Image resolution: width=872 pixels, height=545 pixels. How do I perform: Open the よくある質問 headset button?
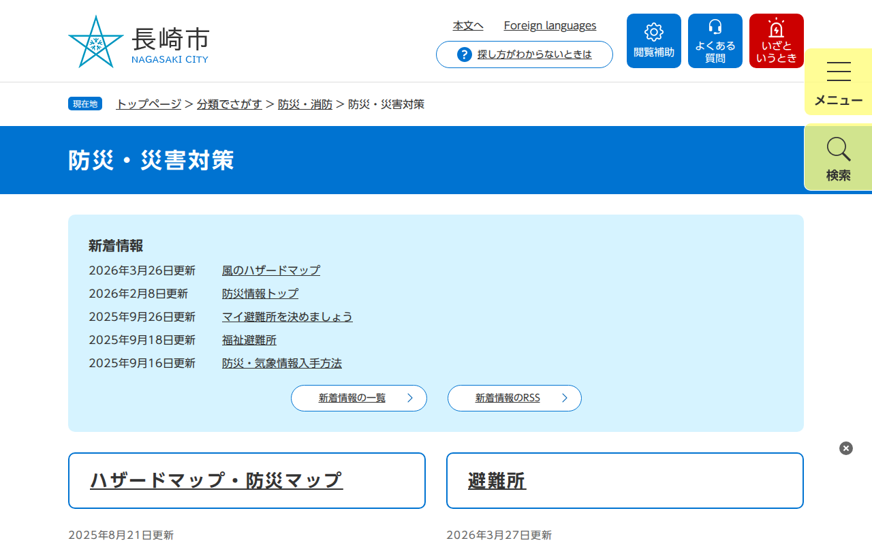click(x=715, y=41)
